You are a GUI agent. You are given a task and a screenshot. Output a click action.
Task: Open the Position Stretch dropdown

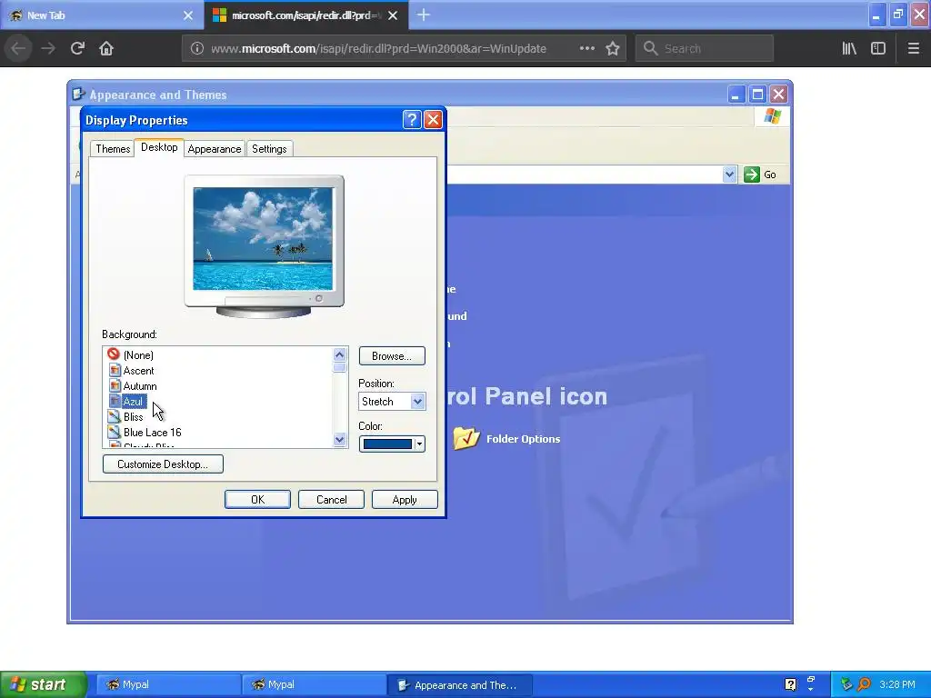pyautogui.click(x=392, y=401)
